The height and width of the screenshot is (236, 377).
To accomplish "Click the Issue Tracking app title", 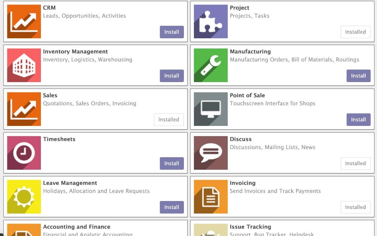I will tap(250, 227).
